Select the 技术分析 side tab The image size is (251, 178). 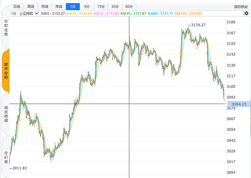tap(6, 71)
